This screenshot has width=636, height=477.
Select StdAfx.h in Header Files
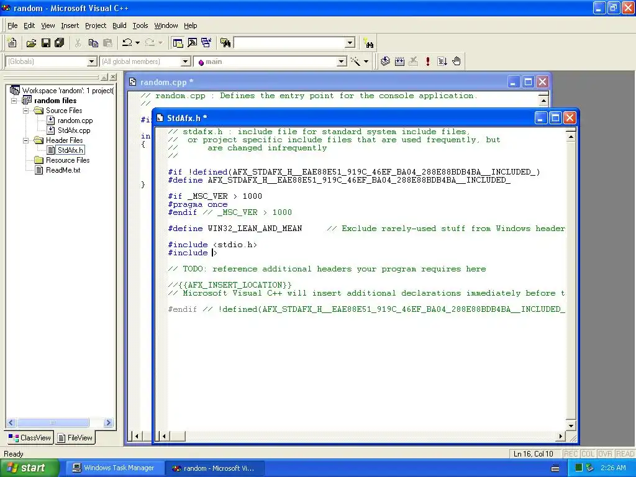pyautogui.click(x=70, y=150)
